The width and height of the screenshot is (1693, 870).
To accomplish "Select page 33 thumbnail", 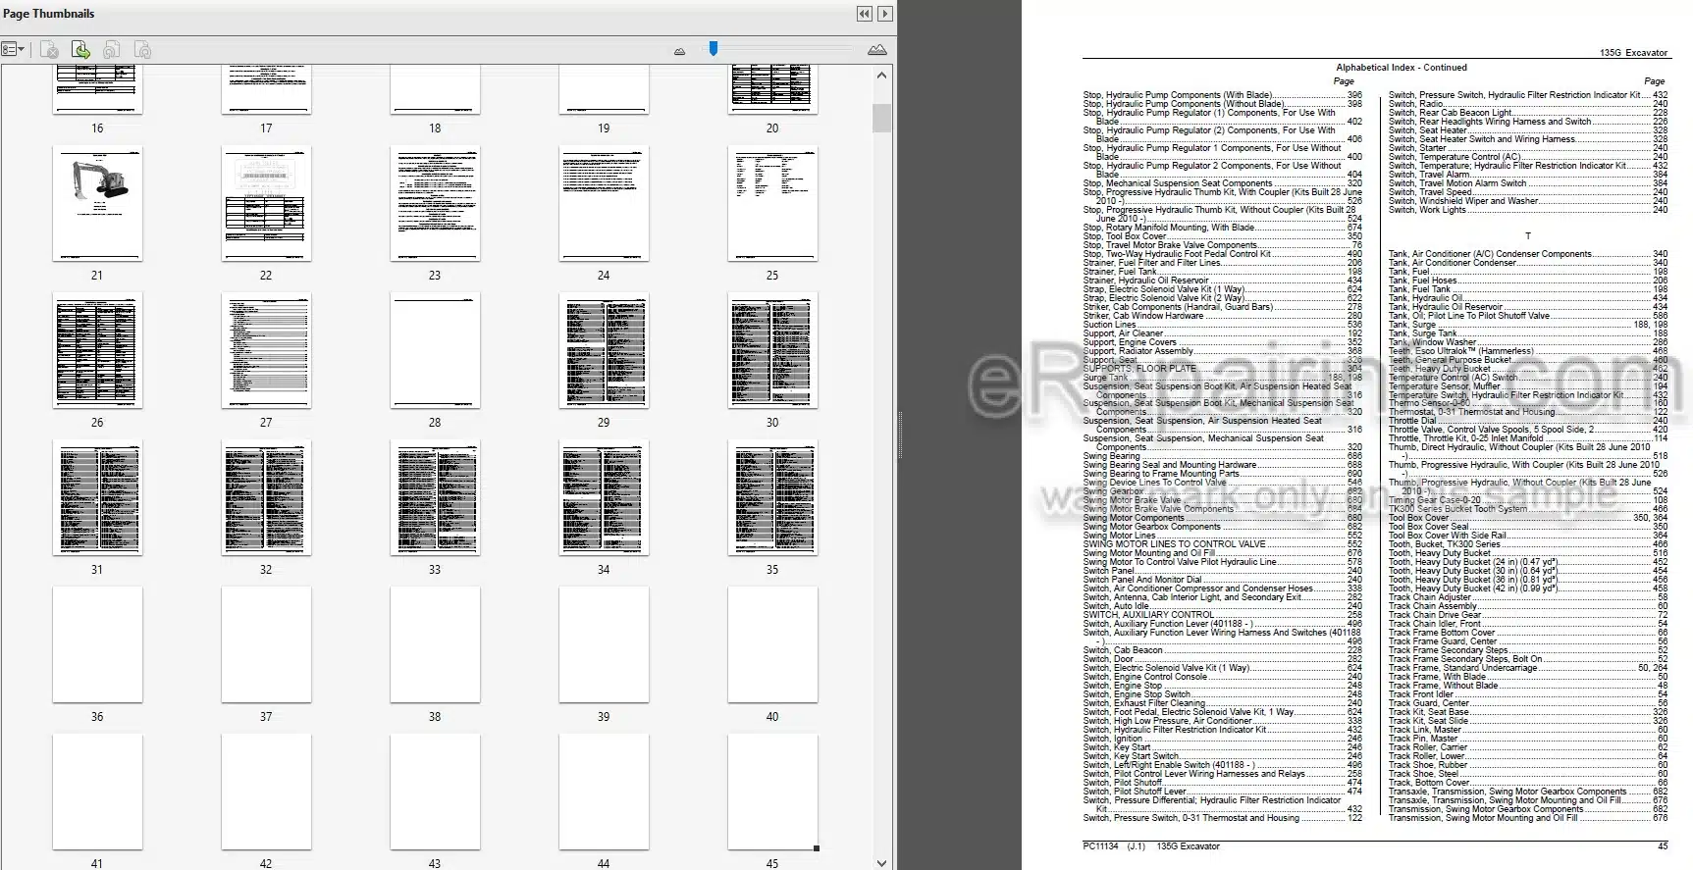I will 435,498.
